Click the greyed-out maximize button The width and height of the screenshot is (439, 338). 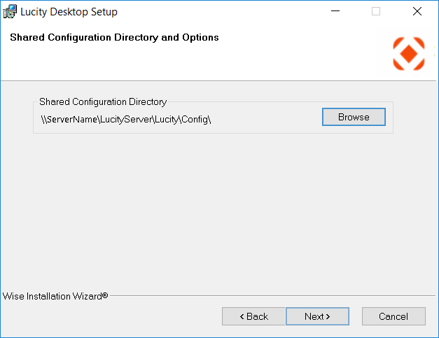[x=376, y=12]
